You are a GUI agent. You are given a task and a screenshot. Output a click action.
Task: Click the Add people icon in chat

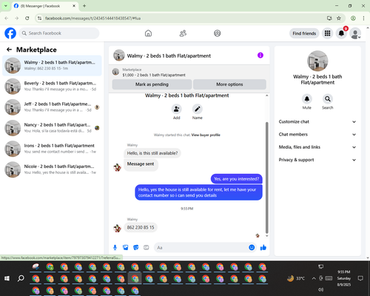pyautogui.click(x=176, y=109)
